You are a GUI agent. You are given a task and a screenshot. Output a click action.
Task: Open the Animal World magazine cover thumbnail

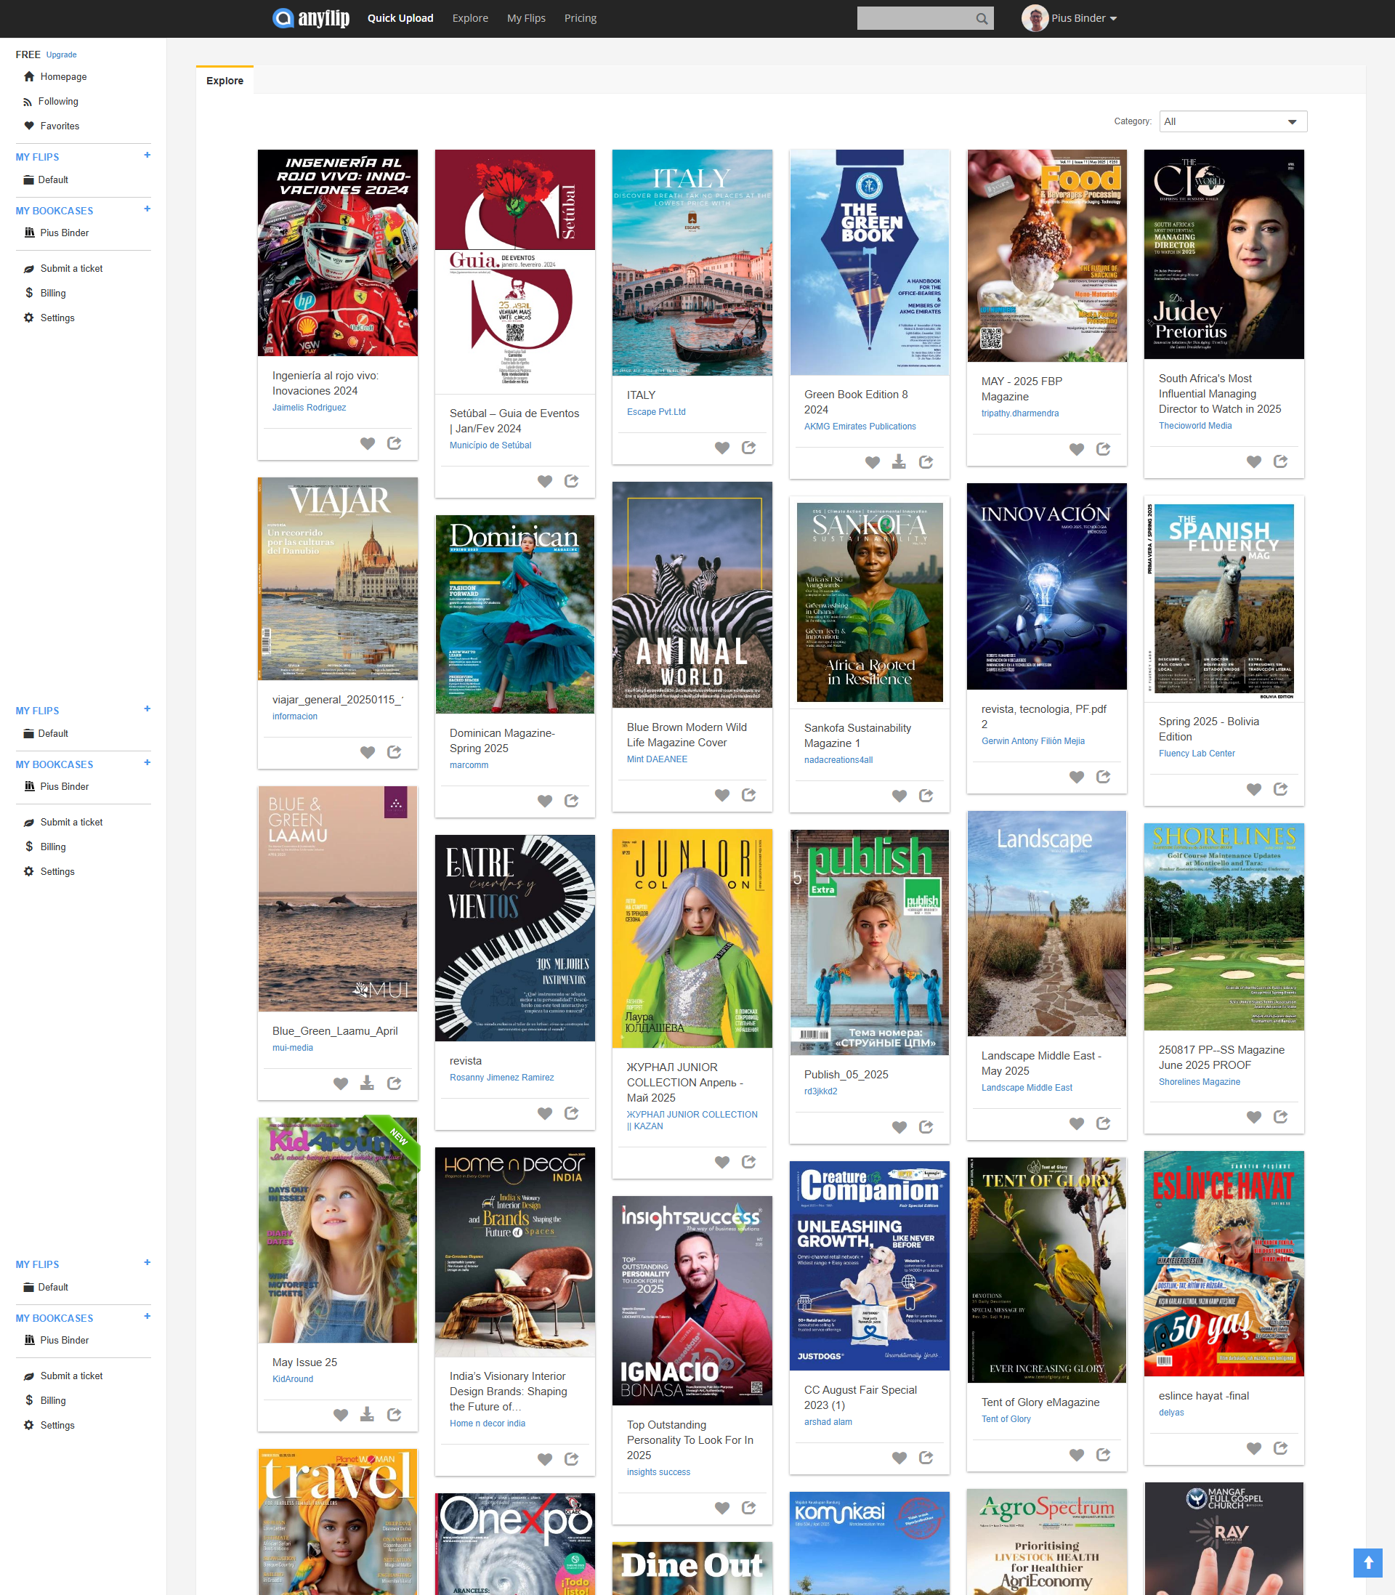click(692, 594)
